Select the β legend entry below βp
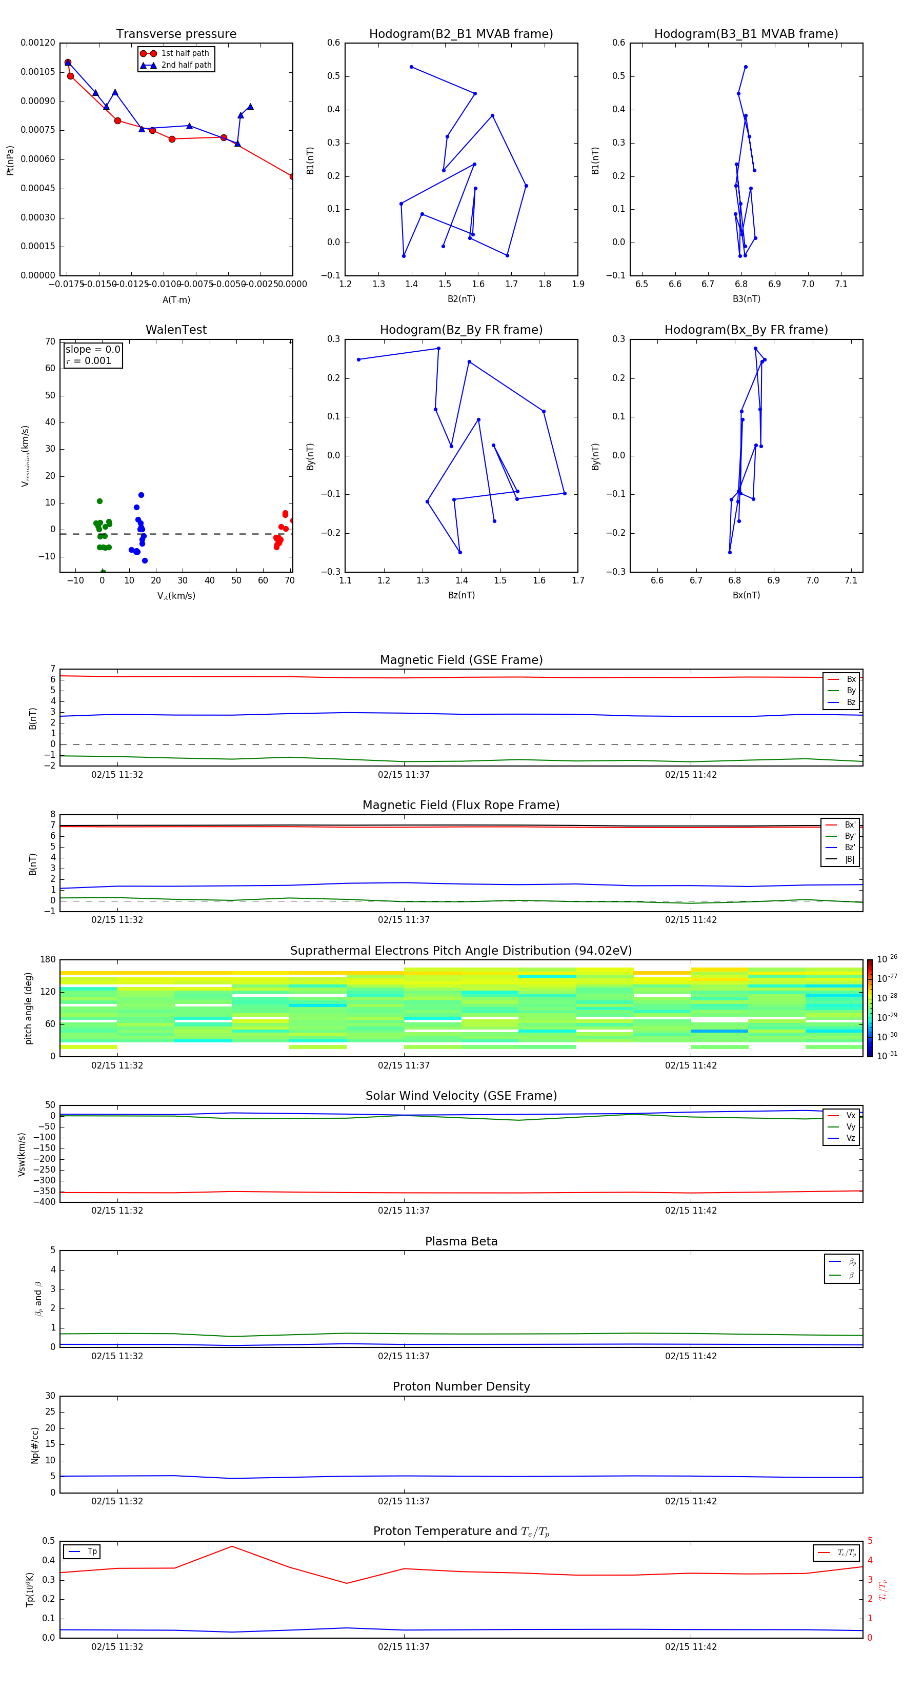This screenshot has height=1692, width=923. (x=842, y=1276)
